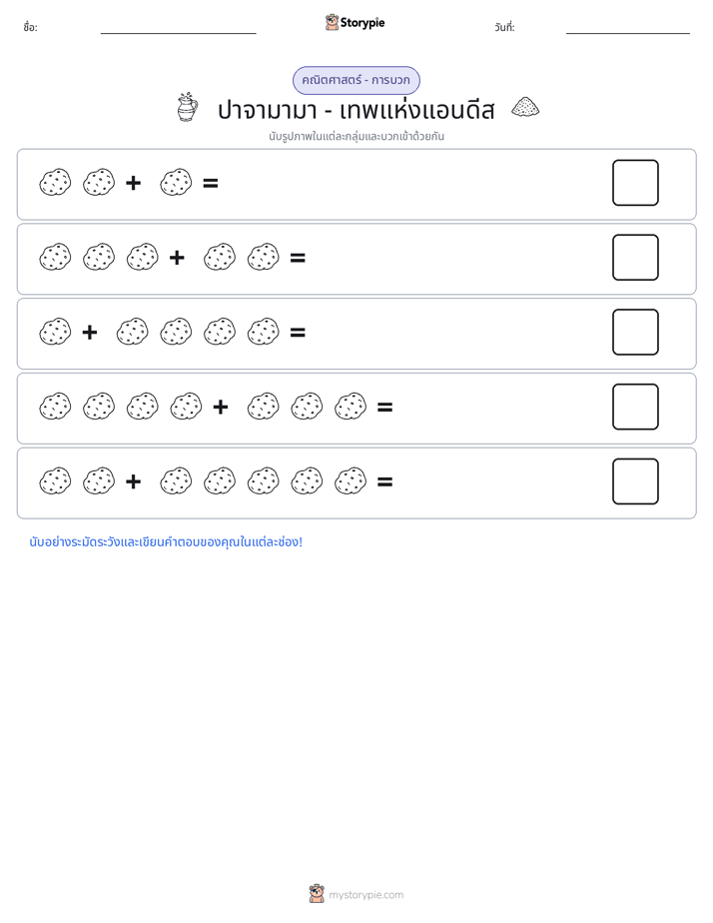Click the single potato after plus in row one
The image size is (713, 923).
(176, 183)
